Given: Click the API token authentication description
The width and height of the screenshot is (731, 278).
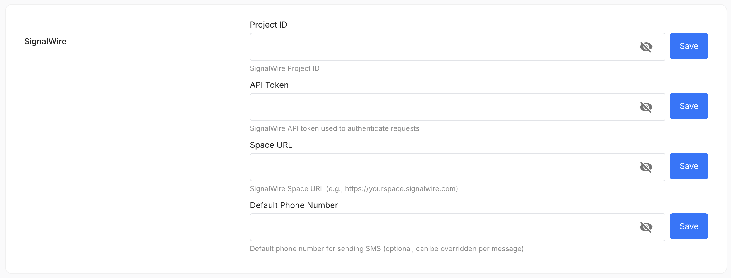Looking at the screenshot, I should [x=334, y=128].
